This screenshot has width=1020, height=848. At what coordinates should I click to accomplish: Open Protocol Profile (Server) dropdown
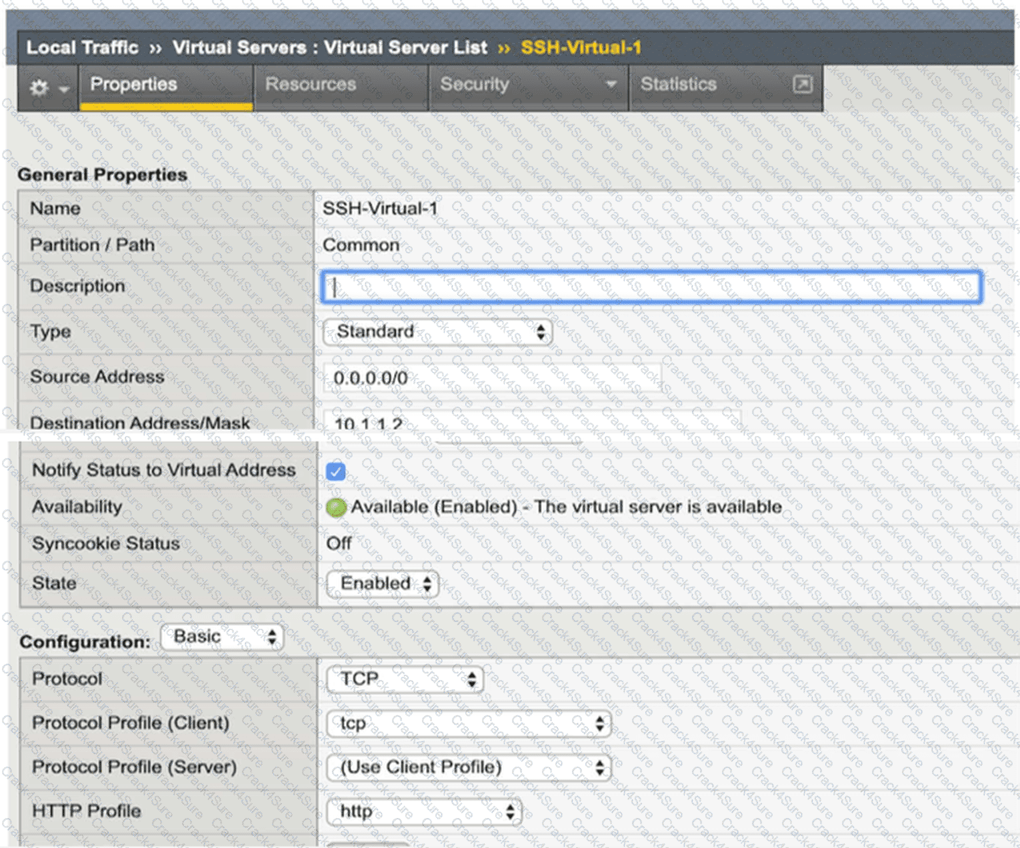[x=469, y=767]
